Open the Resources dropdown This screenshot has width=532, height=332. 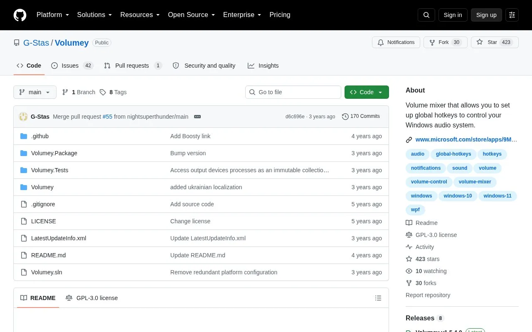[140, 15]
